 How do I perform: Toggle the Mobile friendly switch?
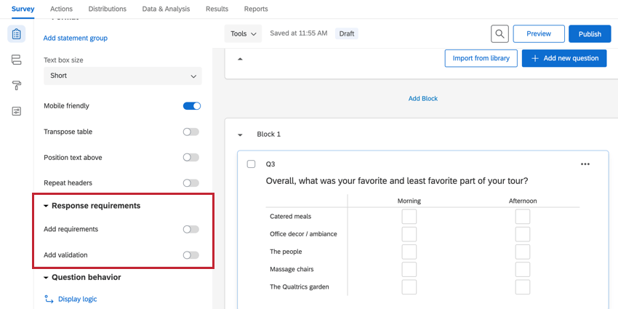click(x=191, y=106)
